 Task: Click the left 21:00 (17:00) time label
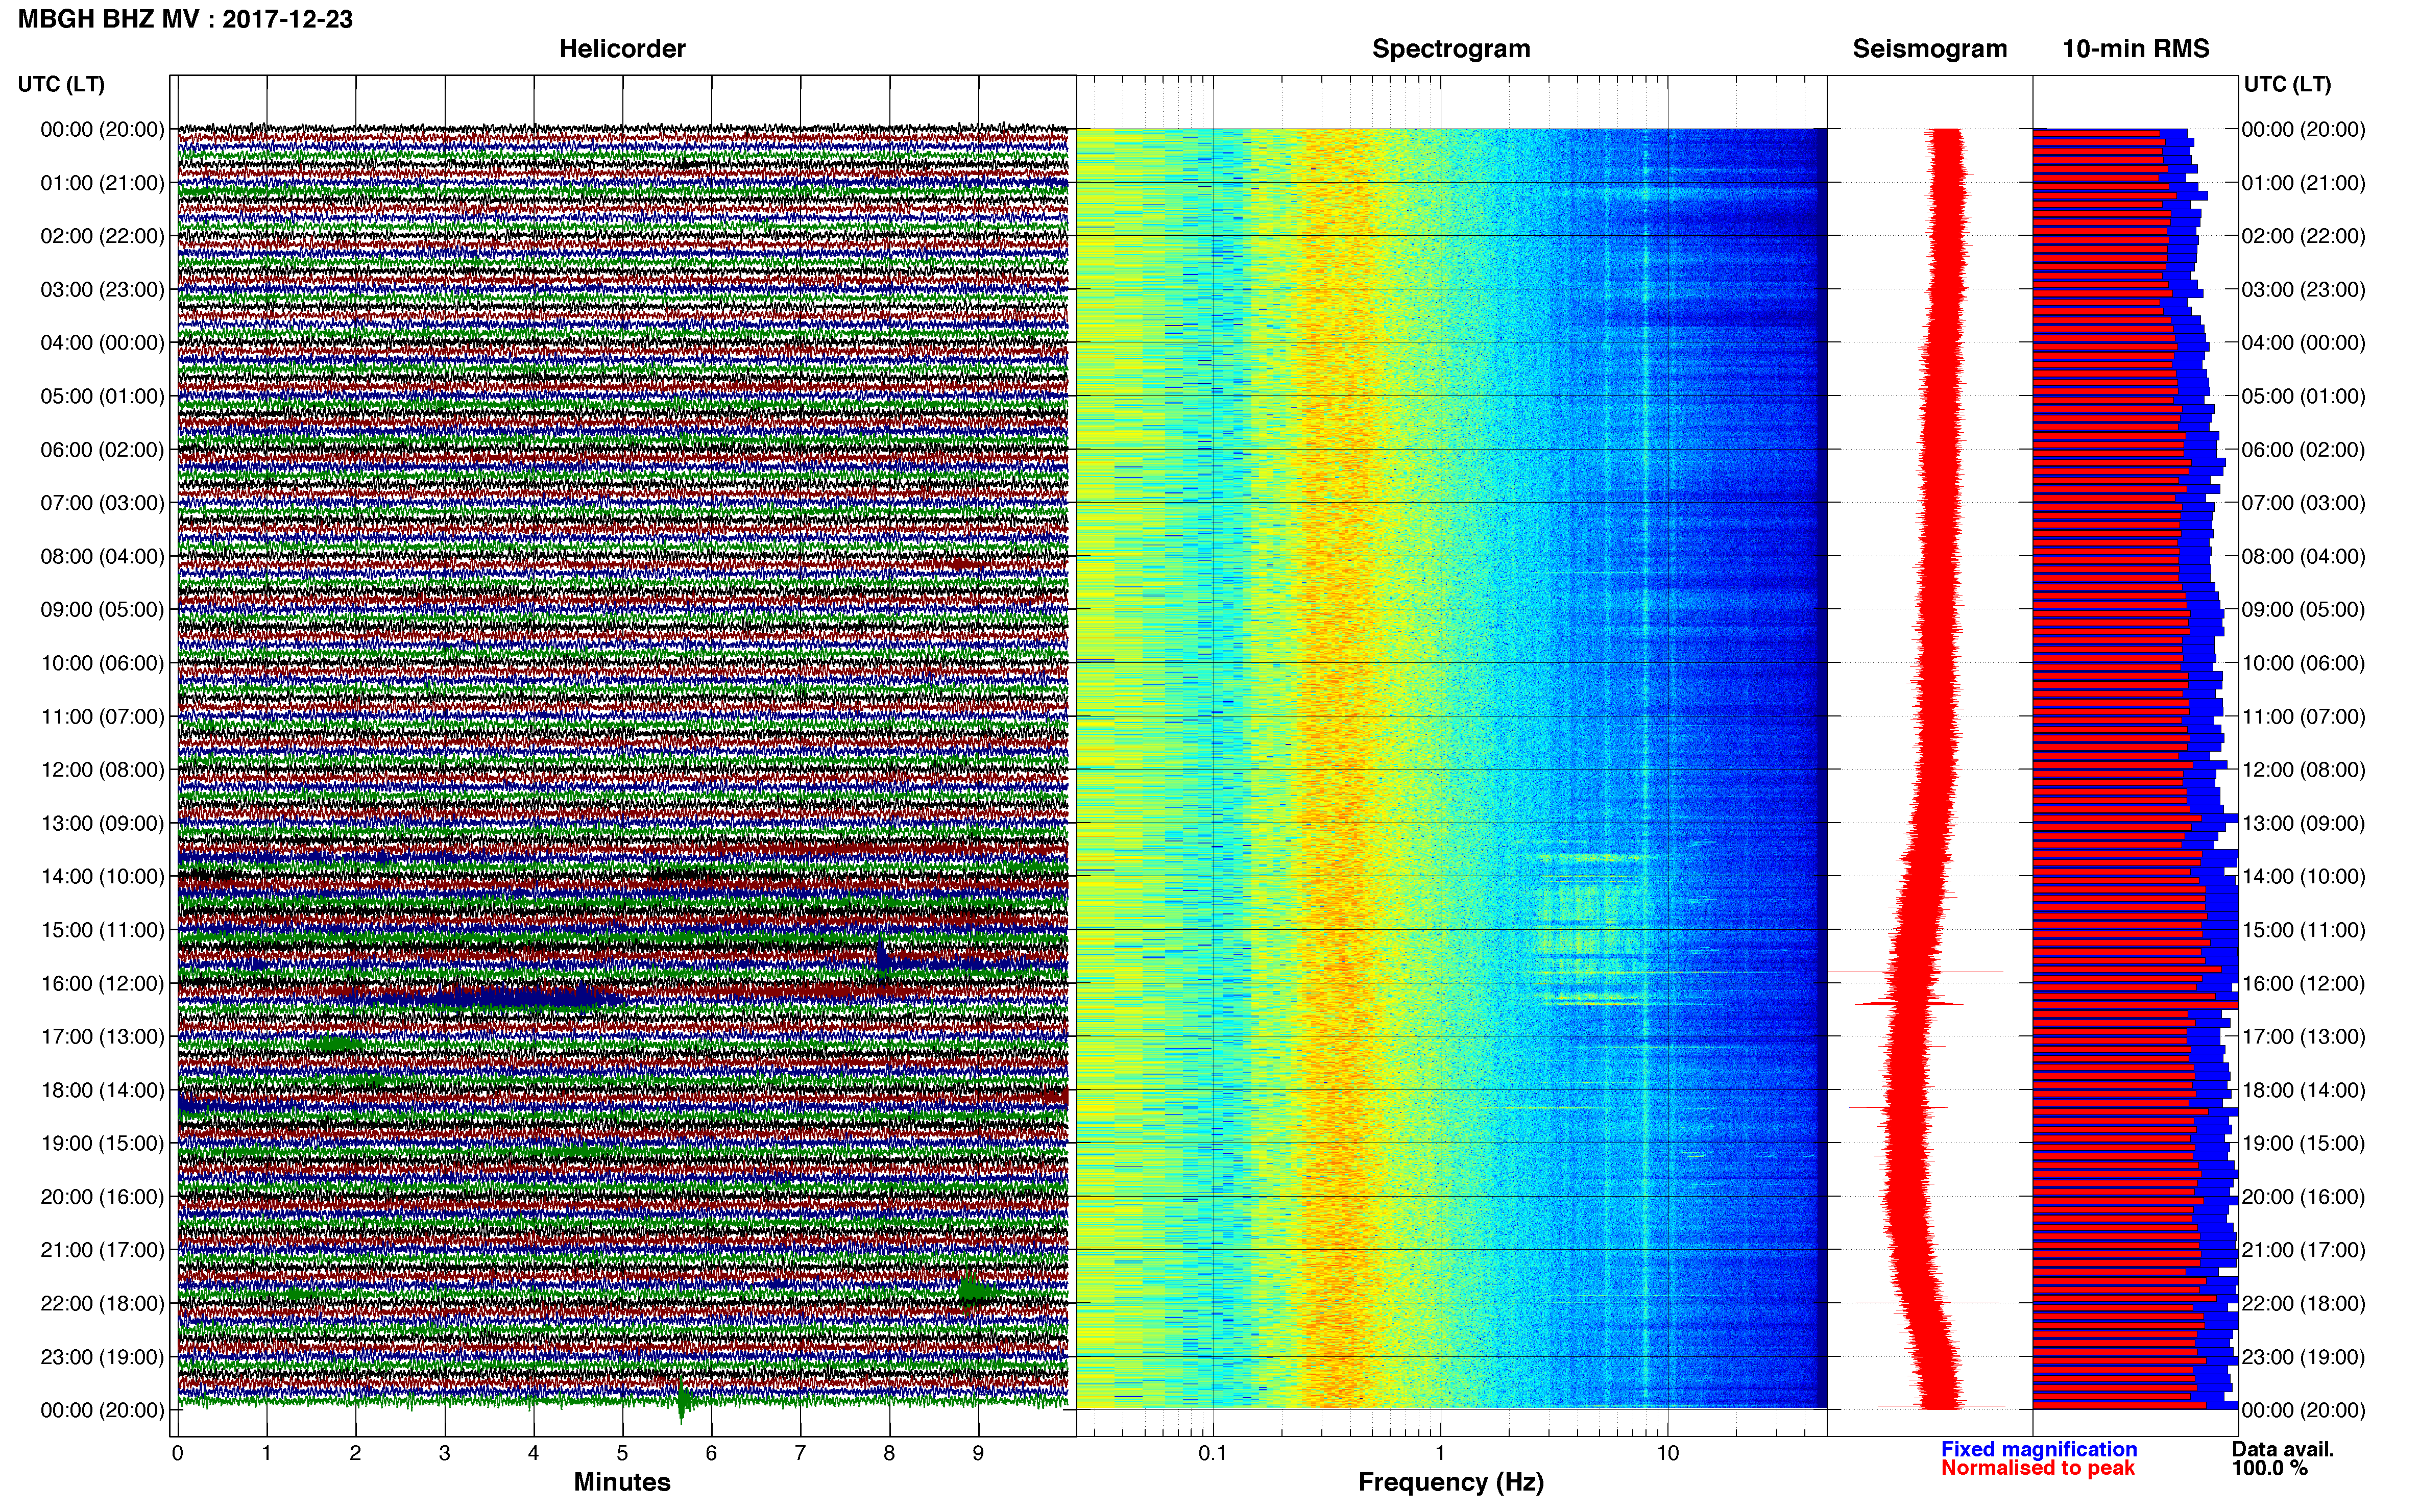coord(102,1250)
